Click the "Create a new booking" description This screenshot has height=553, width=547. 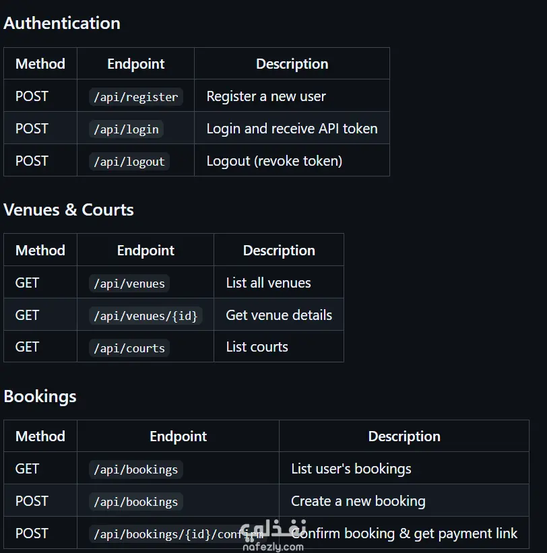click(358, 501)
